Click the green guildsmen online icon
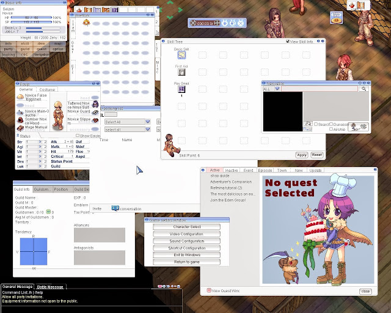The width and height of the screenshot is (391, 313). coord(48,212)
